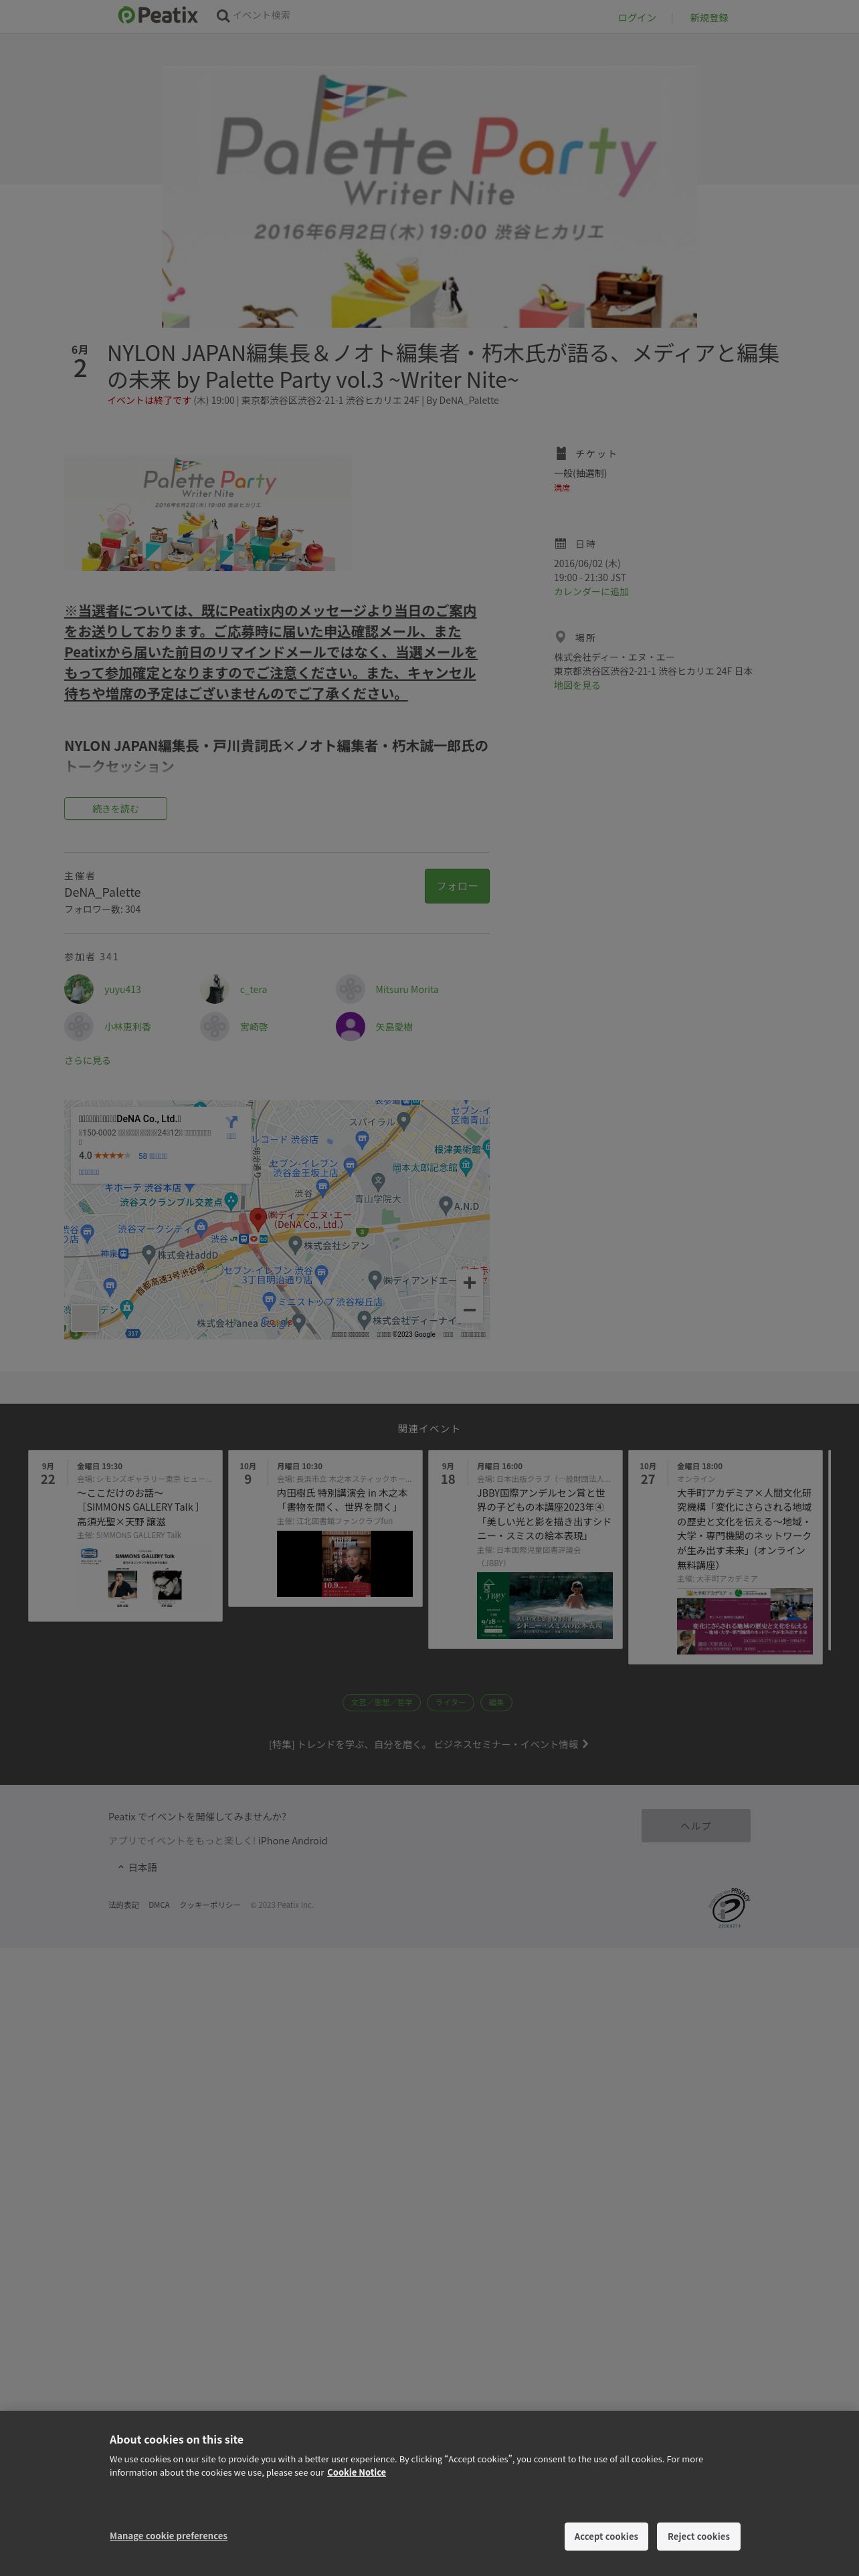
Task: Select the ライター tag
Action: [451, 1702]
